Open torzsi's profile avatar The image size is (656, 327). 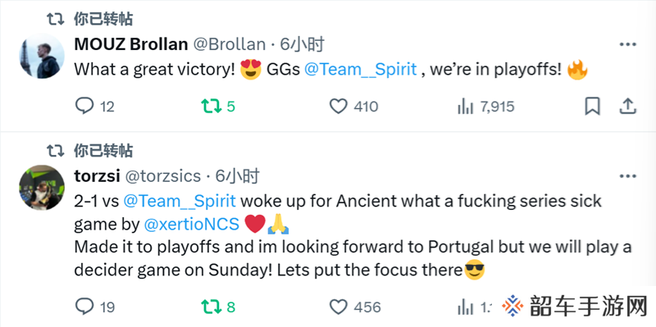pos(42,188)
